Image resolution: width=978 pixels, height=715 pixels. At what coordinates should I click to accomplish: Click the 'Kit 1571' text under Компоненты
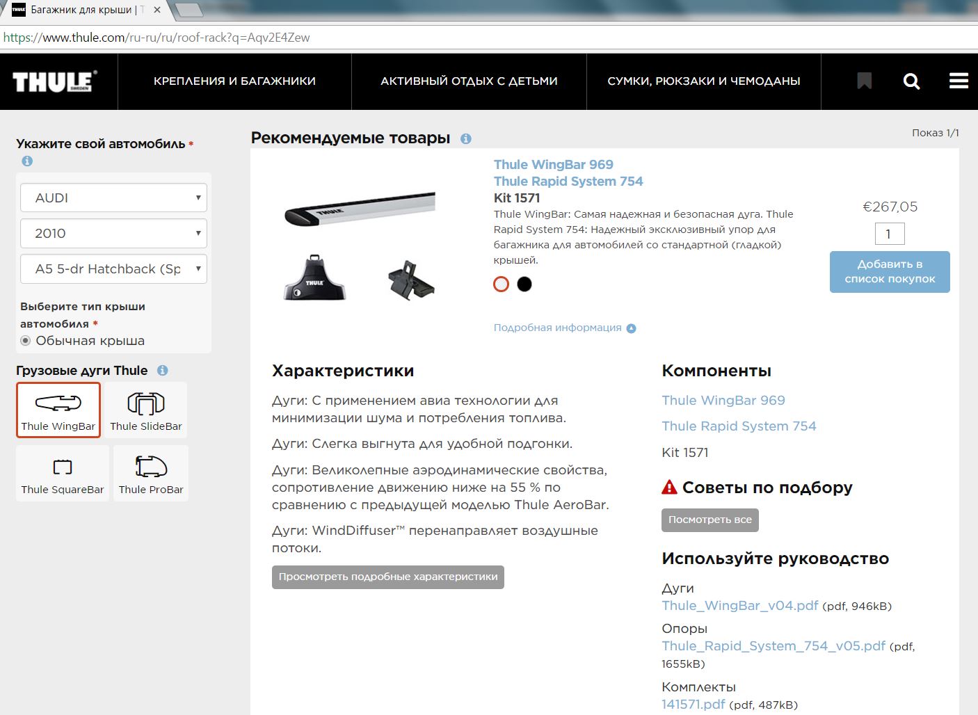click(x=685, y=453)
